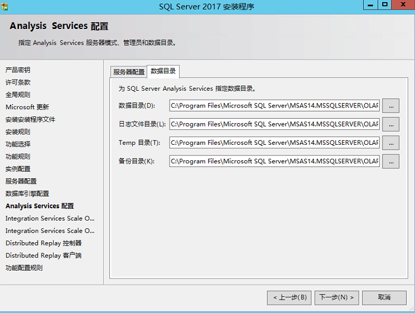Select the Analysis Services 配置 sidebar step
This screenshot has height=313, width=415.
pos(40,206)
